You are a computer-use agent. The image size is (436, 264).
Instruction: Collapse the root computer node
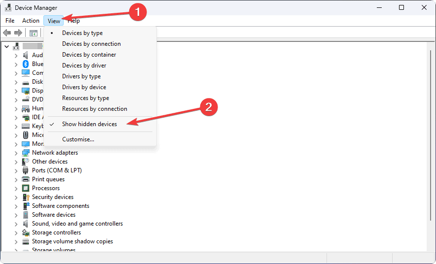click(x=7, y=47)
